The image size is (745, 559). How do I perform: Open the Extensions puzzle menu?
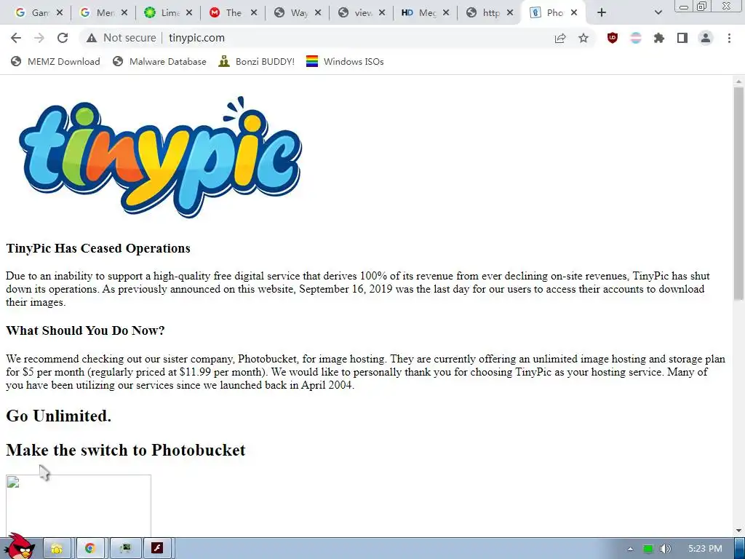[x=659, y=38]
